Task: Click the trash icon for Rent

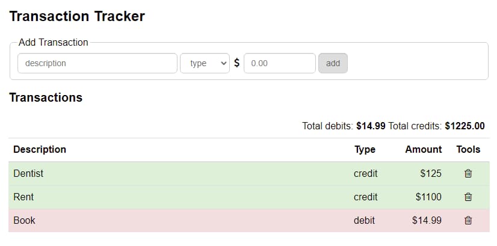Action: (x=468, y=197)
